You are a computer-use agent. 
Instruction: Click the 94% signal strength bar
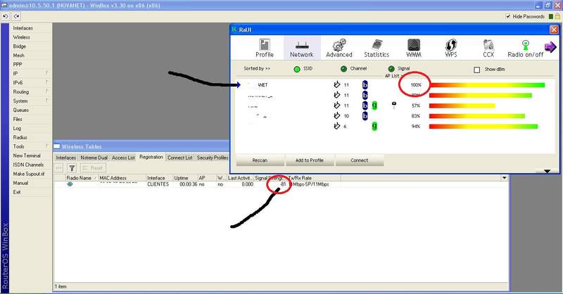[x=483, y=127]
